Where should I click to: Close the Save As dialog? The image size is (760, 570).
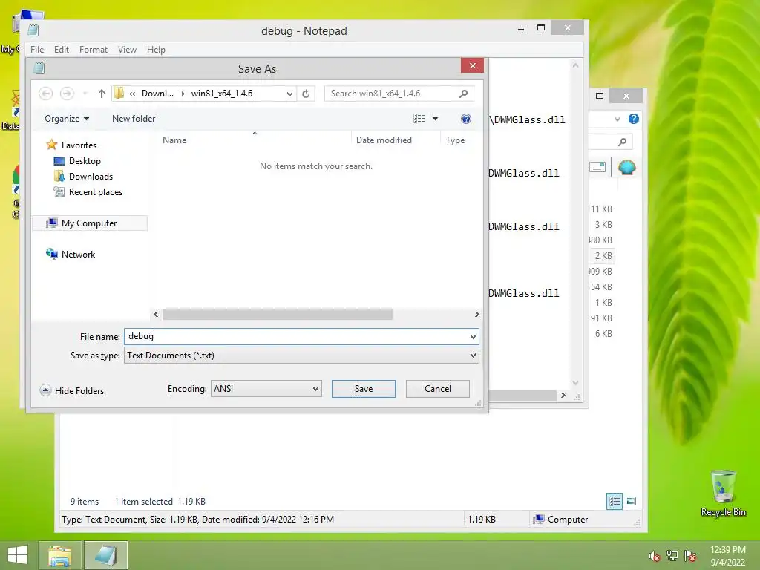473,66
